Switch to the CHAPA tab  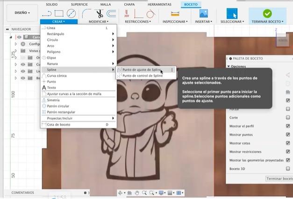[129, 4]
